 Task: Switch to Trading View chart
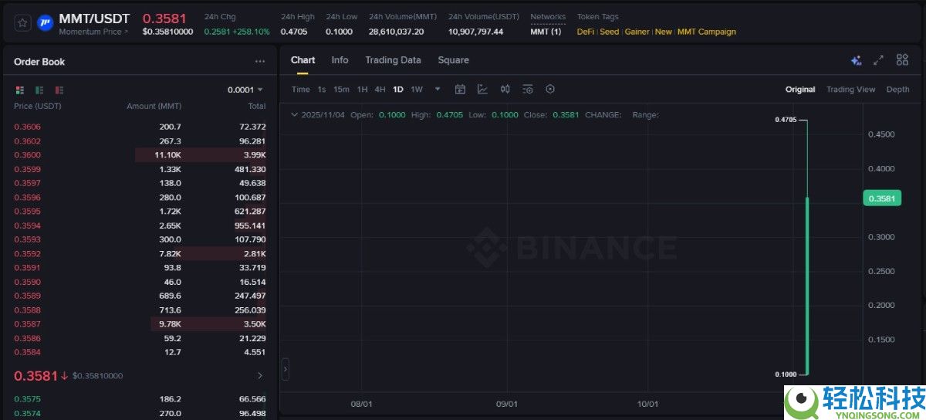point(850,90)
